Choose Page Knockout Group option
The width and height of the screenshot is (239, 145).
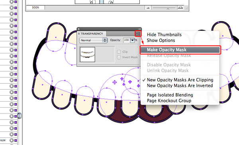click(x=169, y=101)
